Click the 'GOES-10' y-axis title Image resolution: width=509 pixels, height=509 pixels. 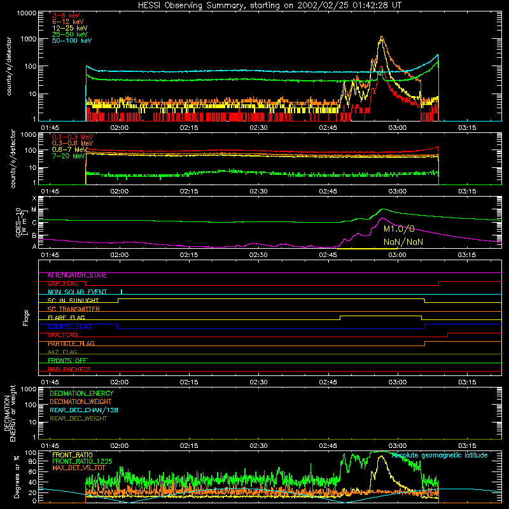pyautogui.click(x=18, y=222)
